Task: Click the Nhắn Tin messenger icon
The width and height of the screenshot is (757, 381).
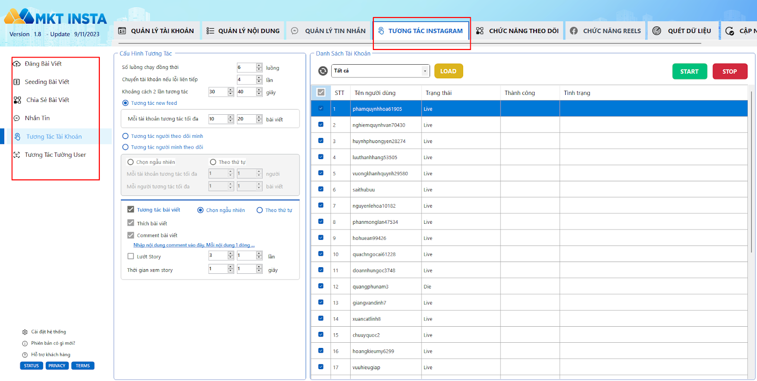Action: [17, 118]
